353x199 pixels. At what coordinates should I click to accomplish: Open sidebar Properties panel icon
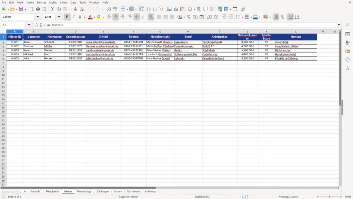pos(347,34)
